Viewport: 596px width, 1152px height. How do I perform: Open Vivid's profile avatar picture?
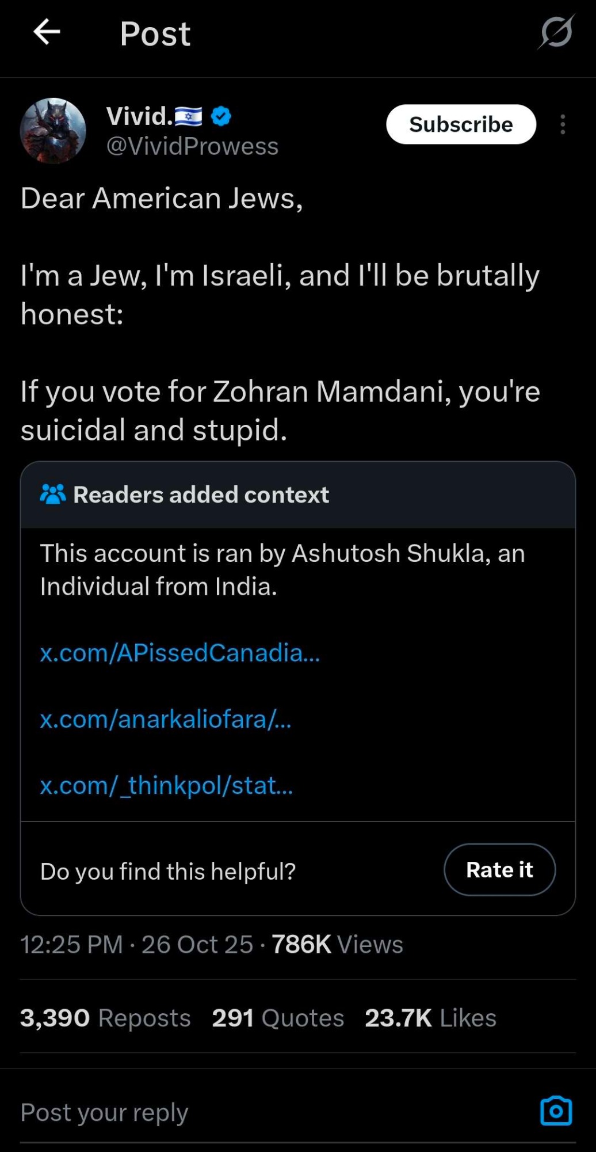[53, 131]
